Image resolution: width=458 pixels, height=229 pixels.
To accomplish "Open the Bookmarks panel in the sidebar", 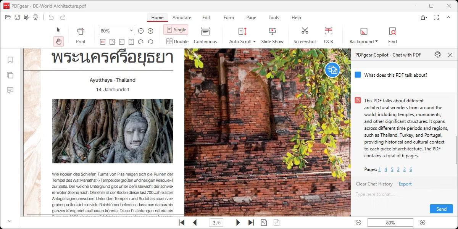I will coord(10,60).
